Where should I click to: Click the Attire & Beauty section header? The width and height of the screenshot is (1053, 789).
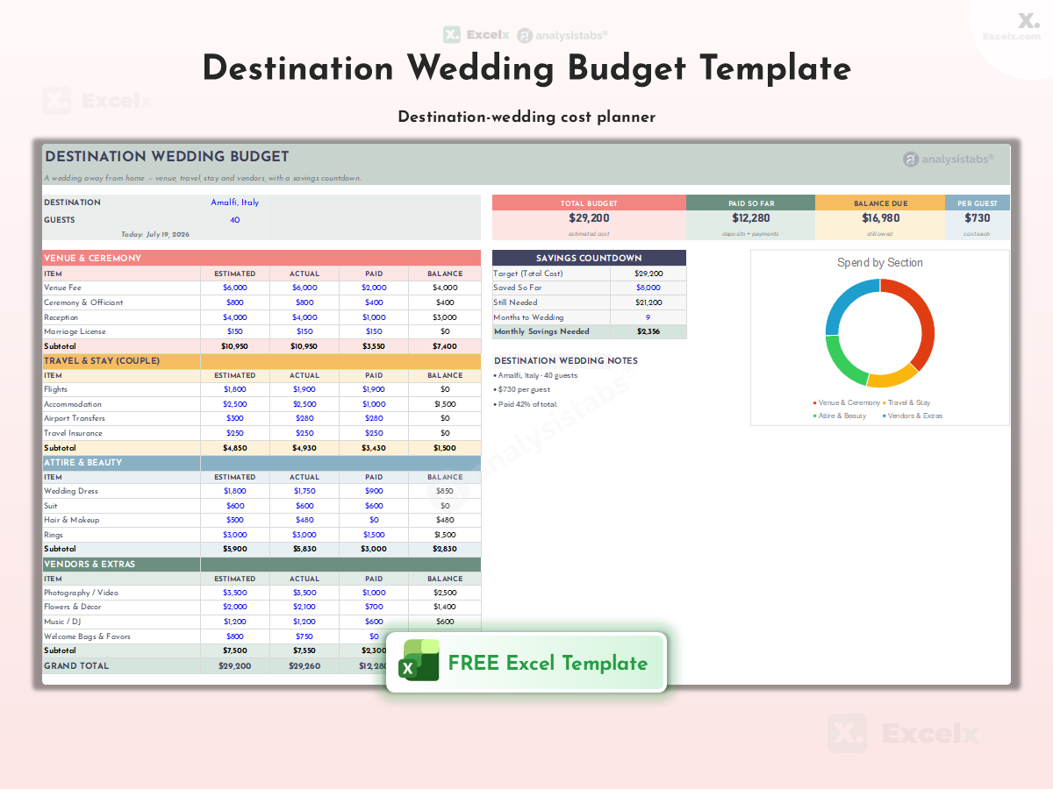pos(261,462)
